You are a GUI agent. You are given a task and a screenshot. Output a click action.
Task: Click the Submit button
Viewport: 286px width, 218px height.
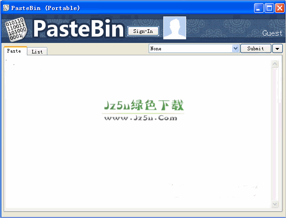(x=256, y=48)
